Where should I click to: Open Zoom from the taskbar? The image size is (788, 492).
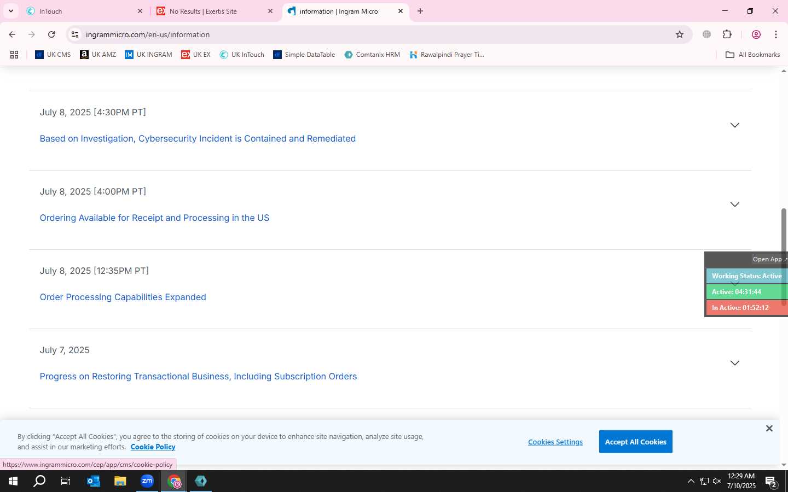point(147,481)
